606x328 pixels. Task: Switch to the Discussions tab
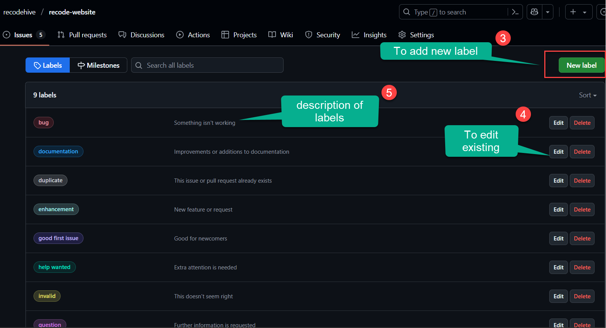point(141,35)
